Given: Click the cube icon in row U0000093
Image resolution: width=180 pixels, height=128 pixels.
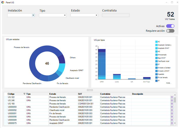Looking at the screenshot, I should click(x=172, y=107).
